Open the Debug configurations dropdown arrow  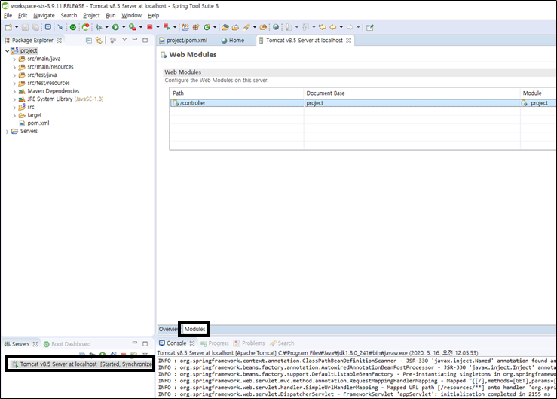[x=106, y=27]
